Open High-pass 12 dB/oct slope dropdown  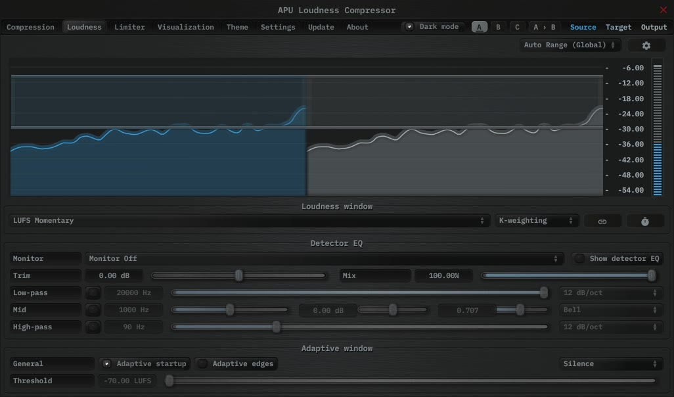(x=610, y=327)
